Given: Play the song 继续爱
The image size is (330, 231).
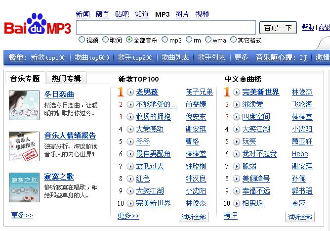Looking at the screenshot, I should pos(236,104).
